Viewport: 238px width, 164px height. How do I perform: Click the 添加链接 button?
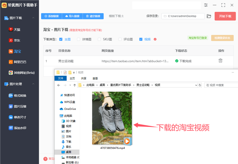click(52, 16)
